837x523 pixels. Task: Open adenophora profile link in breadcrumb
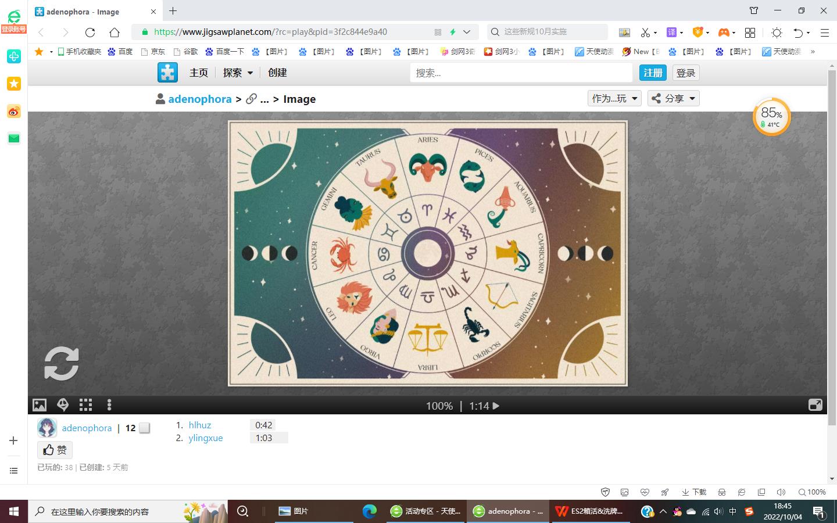coord(200,99)
